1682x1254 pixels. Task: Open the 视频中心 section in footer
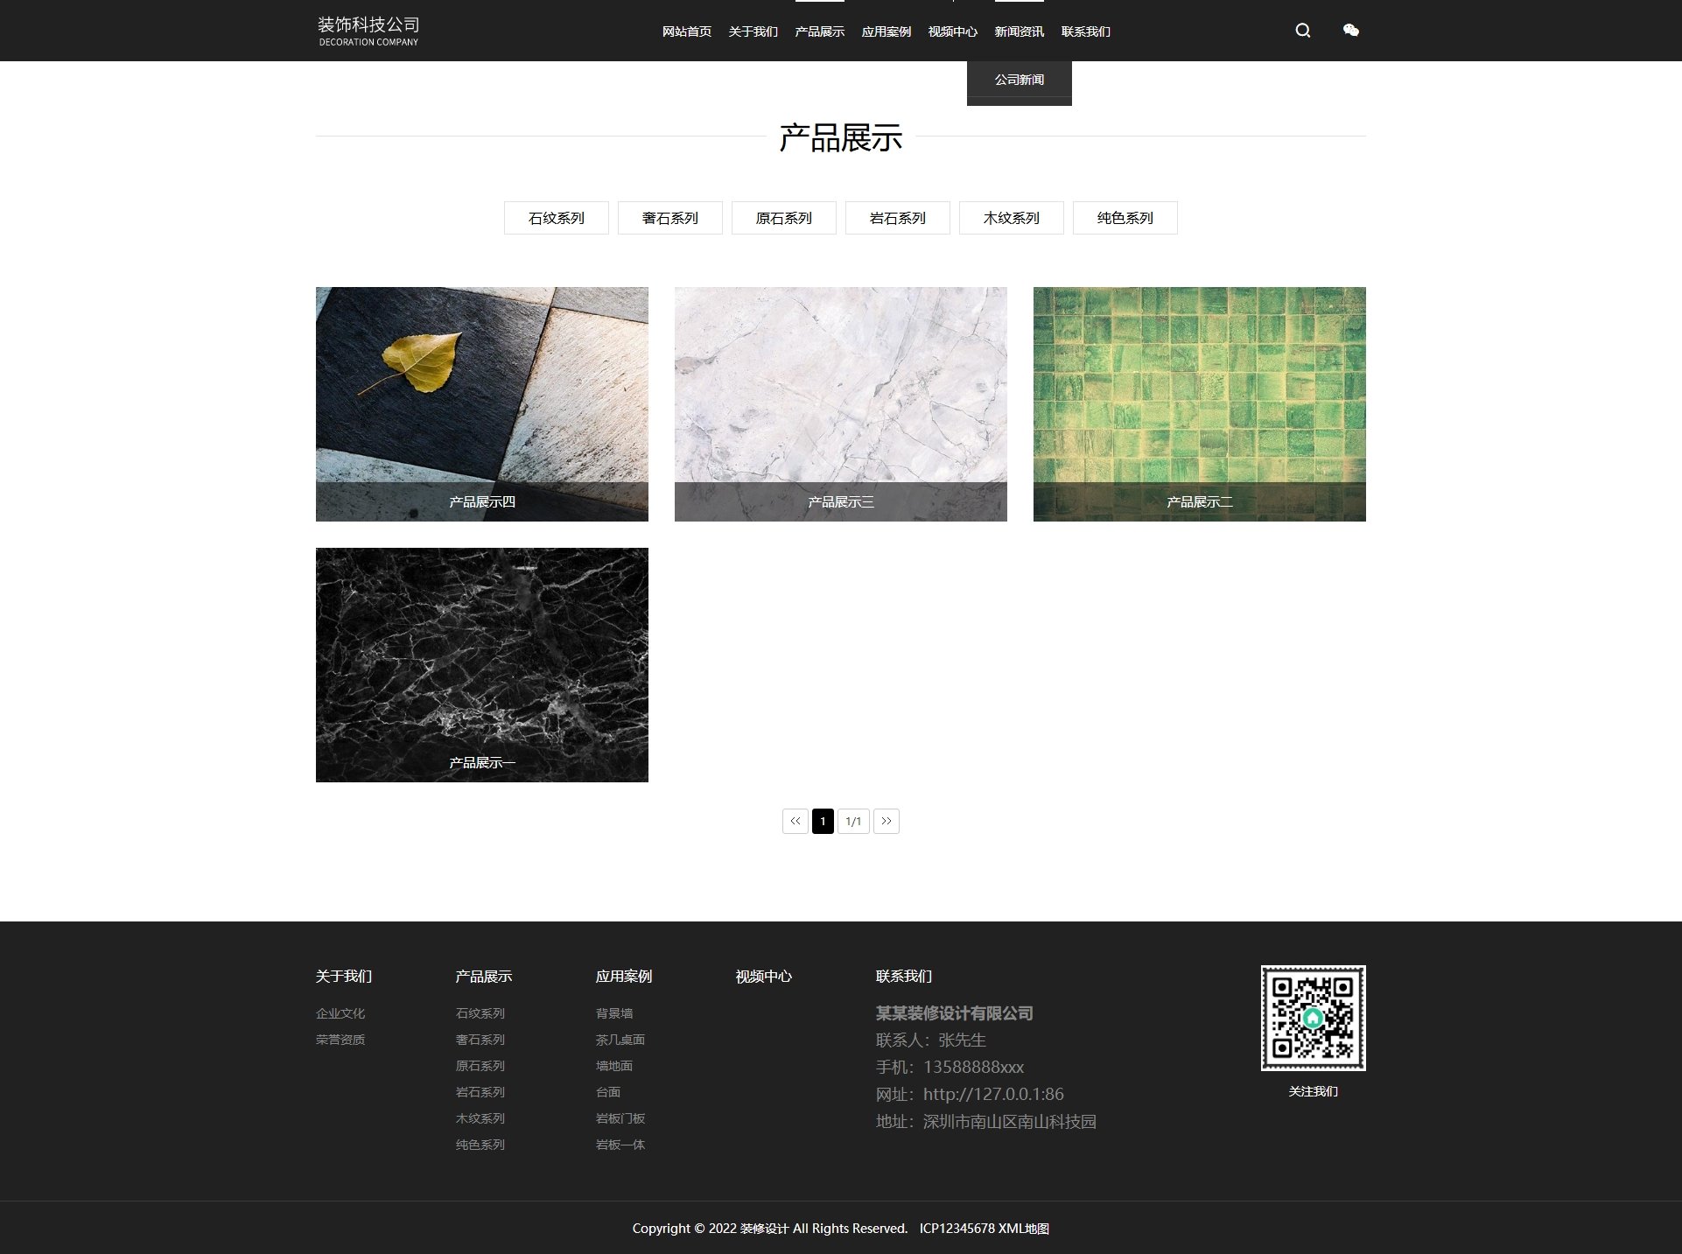764,976
